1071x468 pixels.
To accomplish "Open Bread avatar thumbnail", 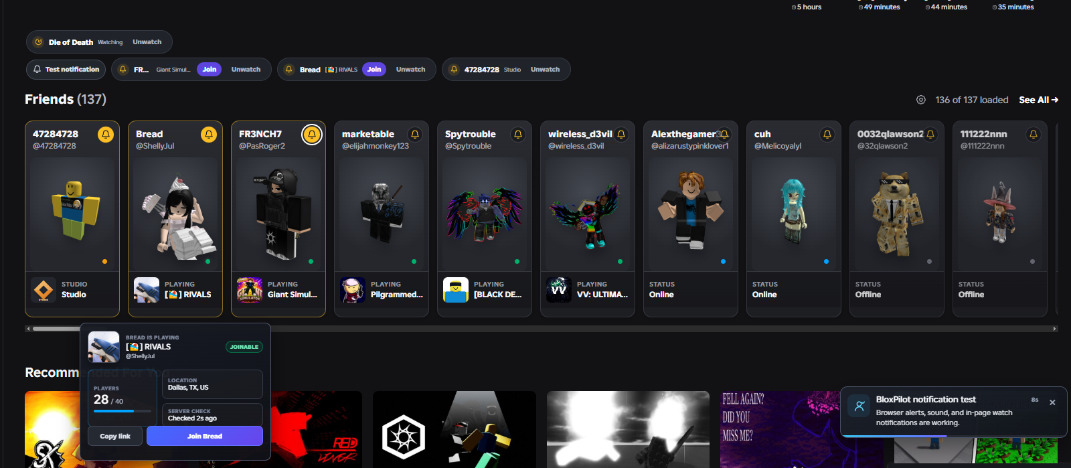I will click(175, 214).
